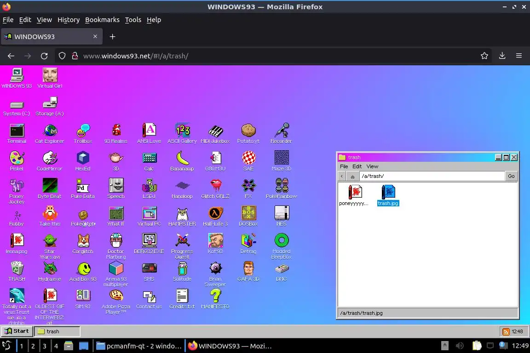530x353 pixels.
Task: Open the Adobe Pizza Player icon
Action: [x=116, y=302]
